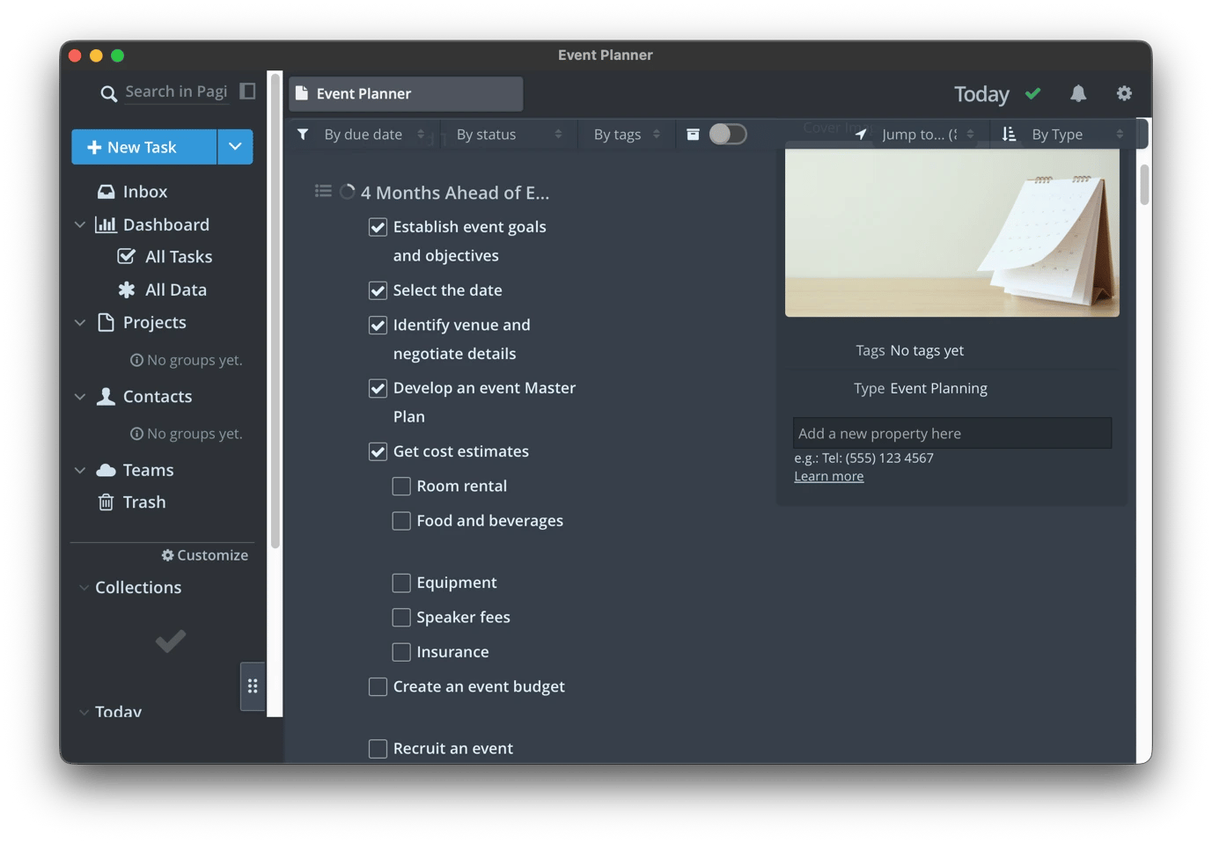The image size is (1212, 843).
Task: Check Recruit an event box
Action: 378,749
